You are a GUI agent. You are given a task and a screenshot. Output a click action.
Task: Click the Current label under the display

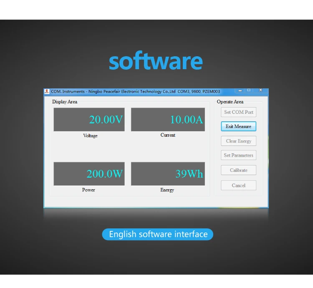point(168,135)
